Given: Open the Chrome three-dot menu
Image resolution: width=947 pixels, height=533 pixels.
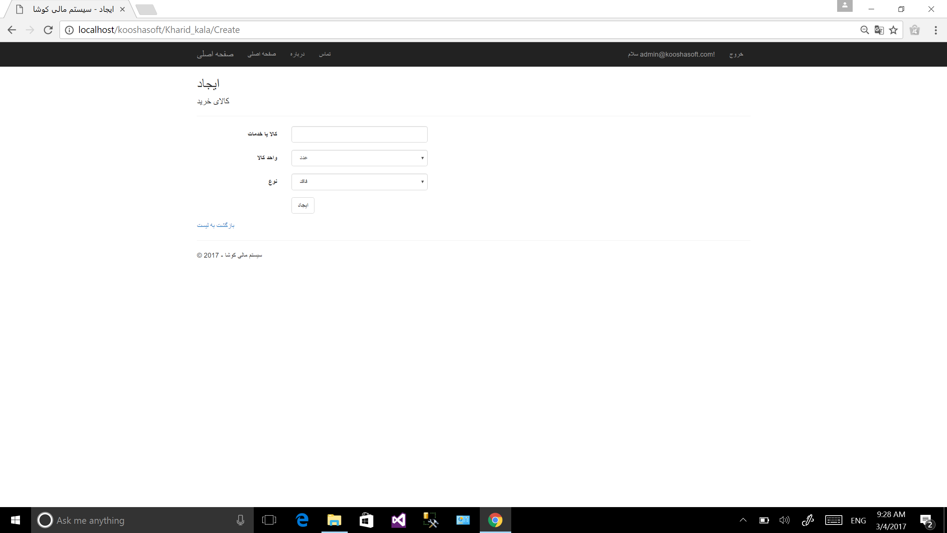Looking at the screenshot, I should 936,30.
